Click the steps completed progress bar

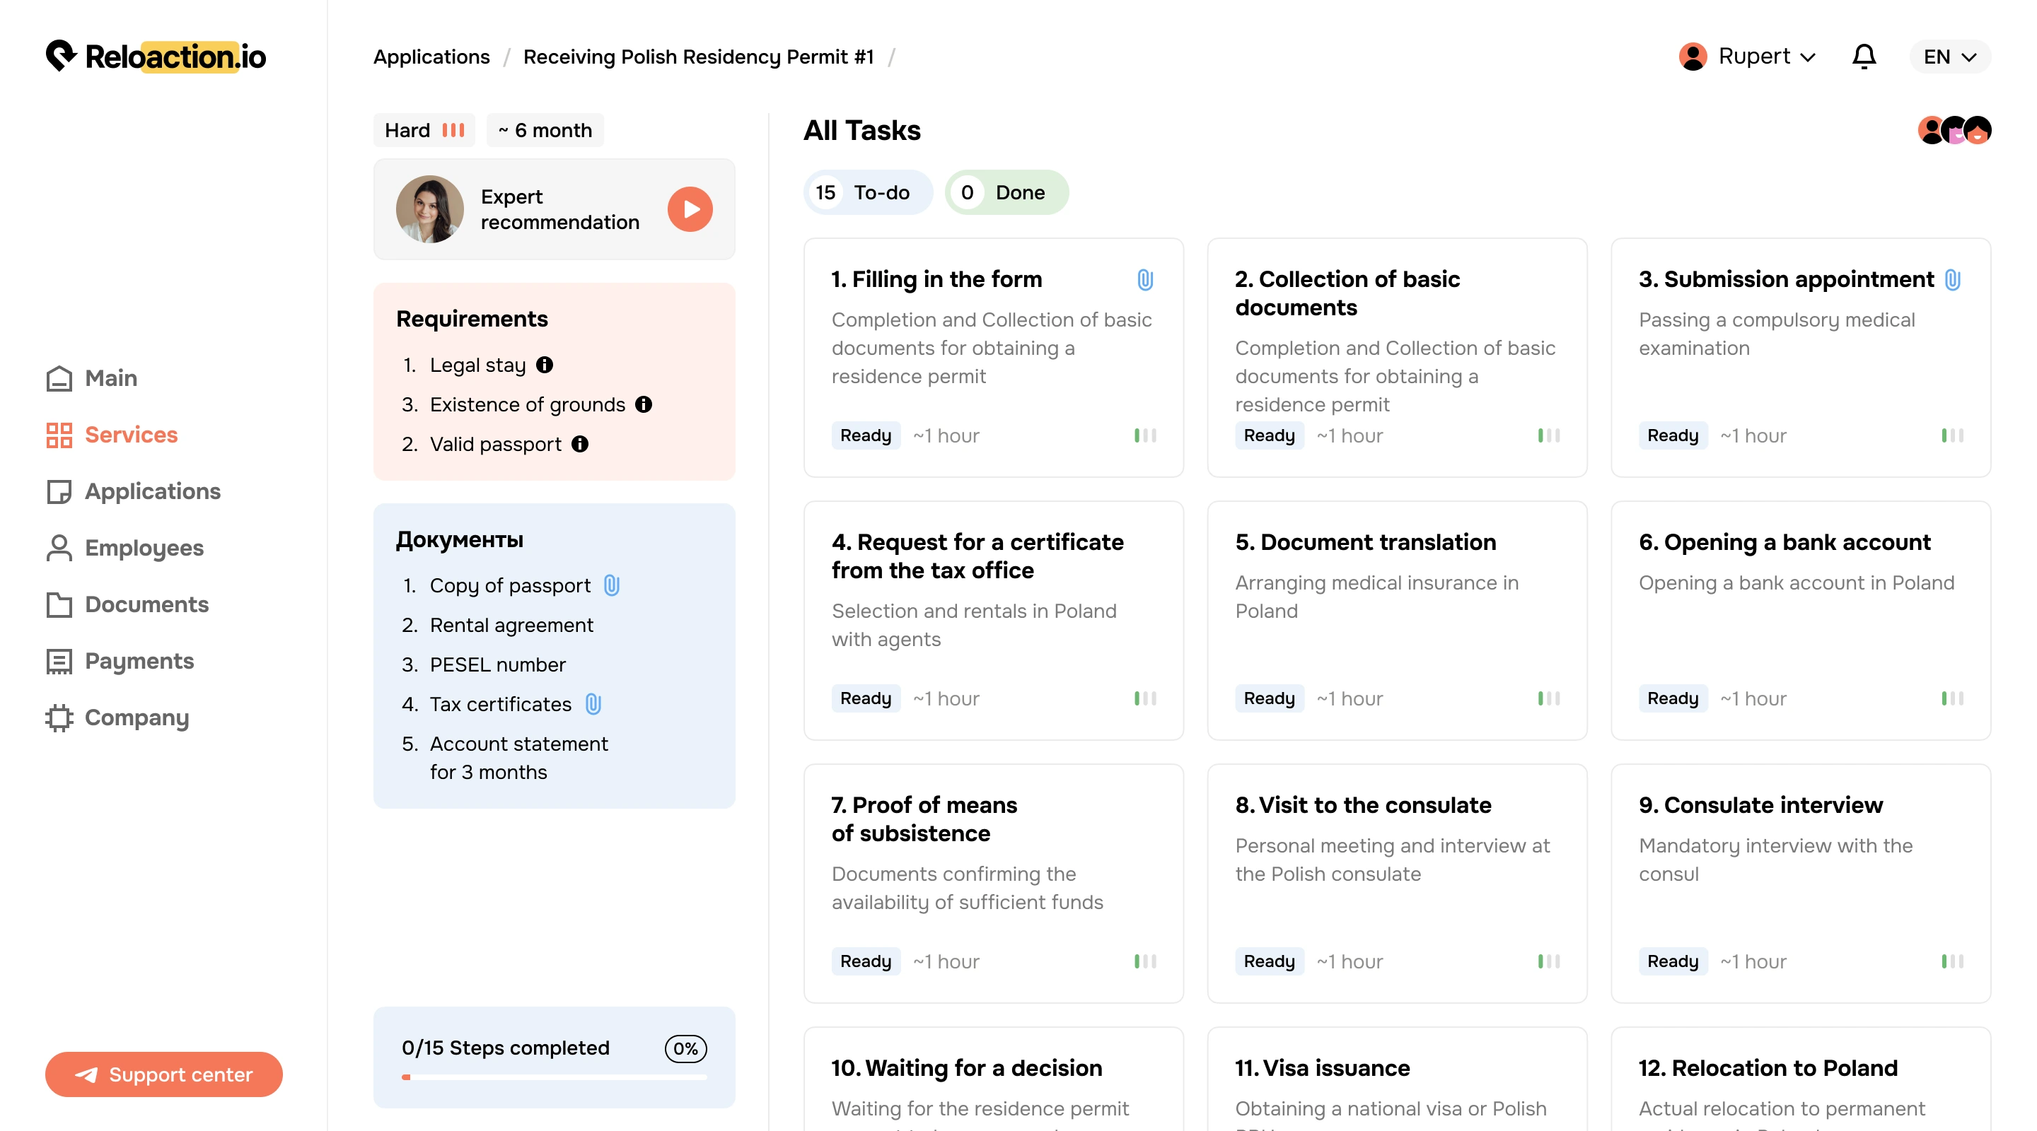click(554, 1077)
